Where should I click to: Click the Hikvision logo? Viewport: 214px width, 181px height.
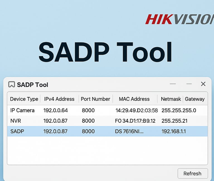click(180, 19)
